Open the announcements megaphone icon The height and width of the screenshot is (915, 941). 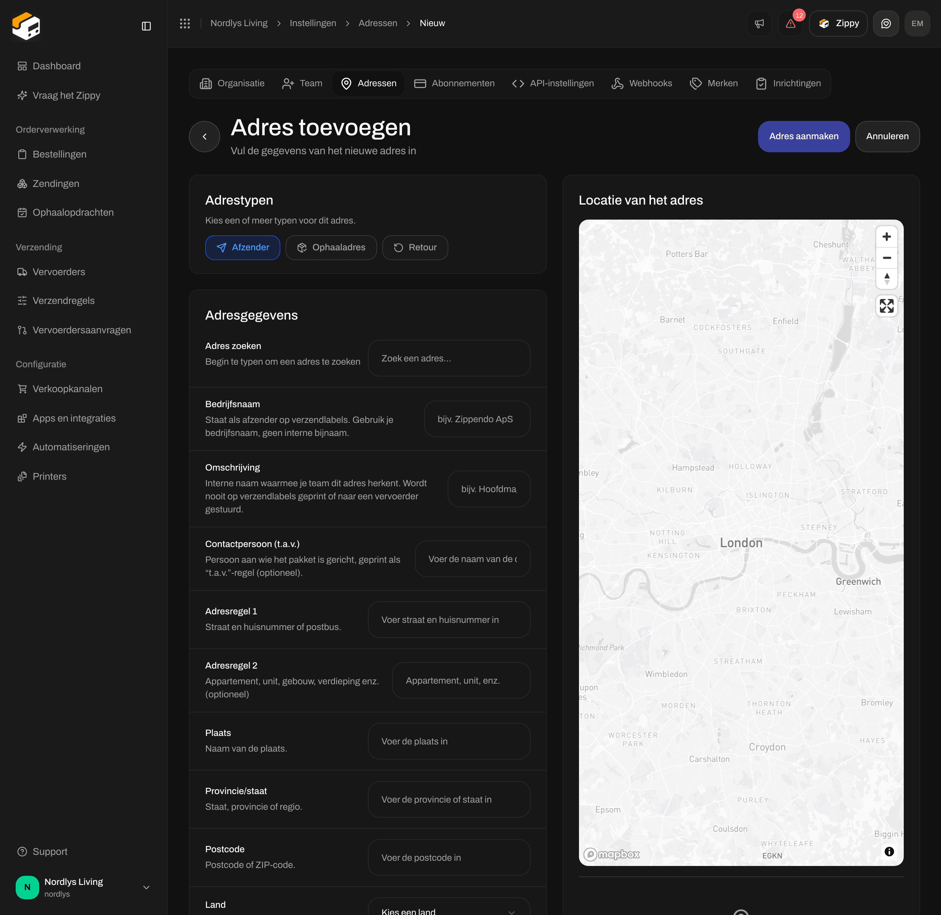pos(759,24)
